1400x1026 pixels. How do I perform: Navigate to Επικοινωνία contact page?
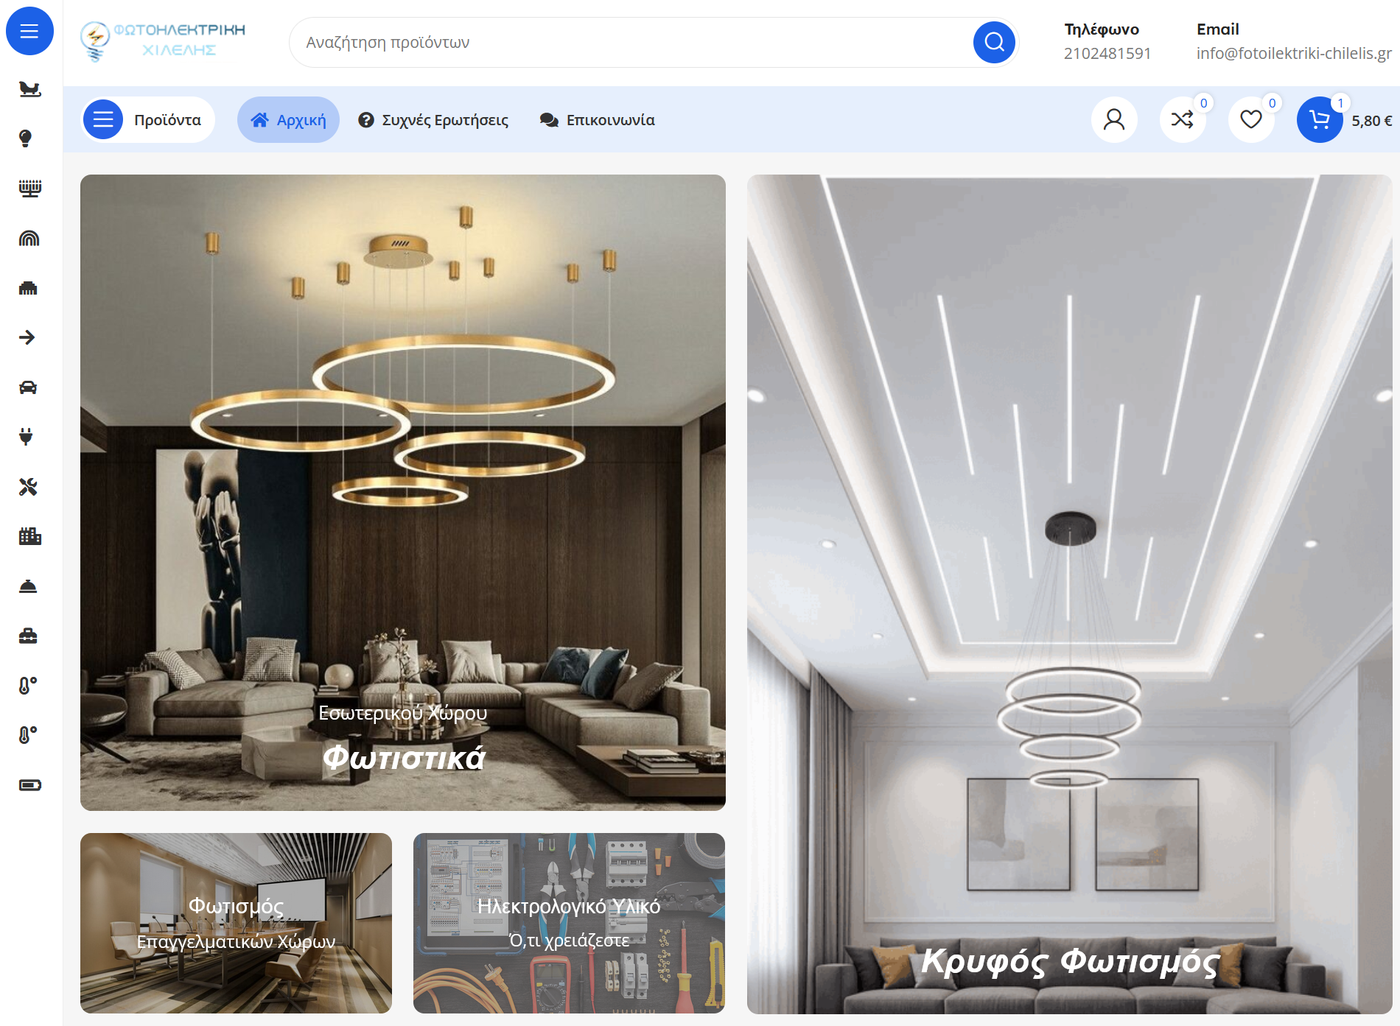pos(598,120)
